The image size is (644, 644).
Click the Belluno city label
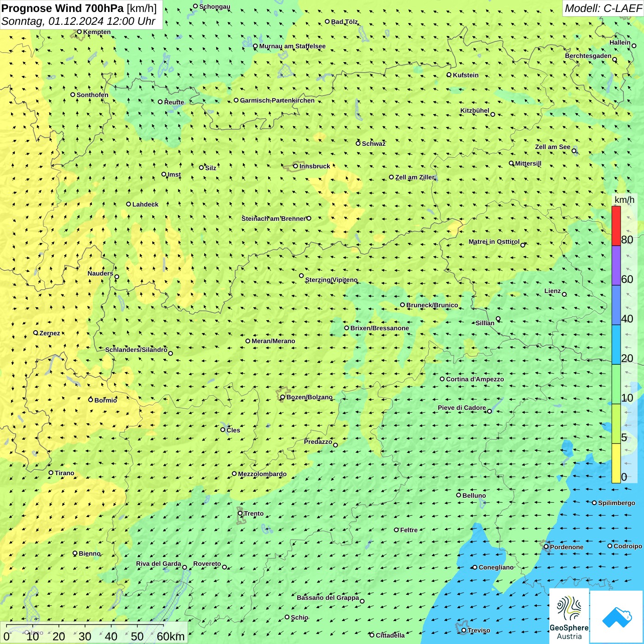[474, 495]
